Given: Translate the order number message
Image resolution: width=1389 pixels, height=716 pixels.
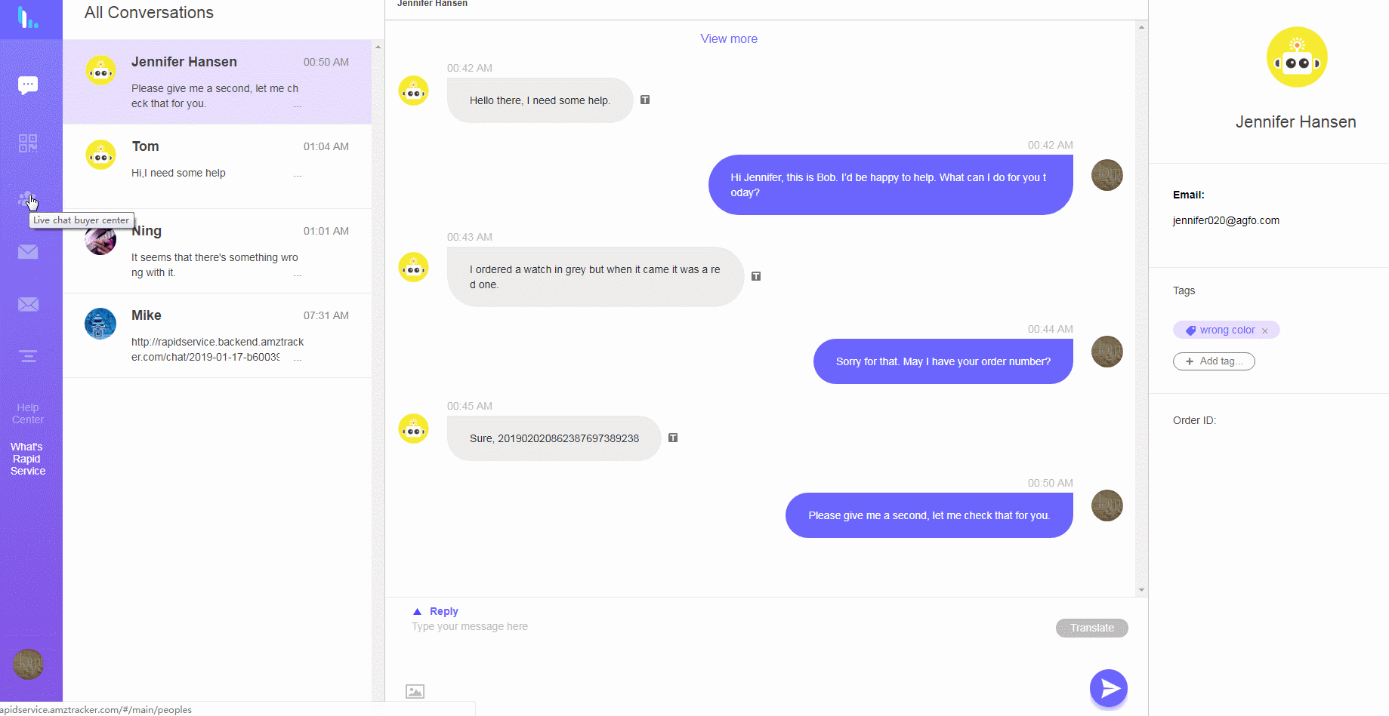Looking at the screenshot, I should [673, 438].
